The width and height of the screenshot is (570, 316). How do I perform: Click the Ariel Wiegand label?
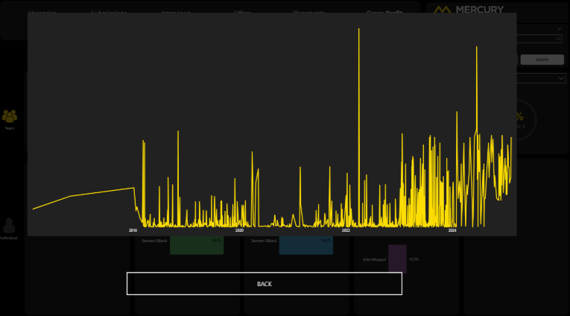coord(374,259)
